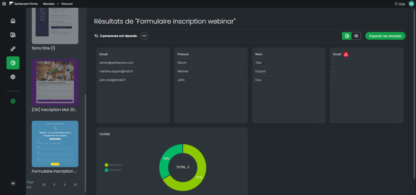Select the results pie chart sidebar icon
This screenshot has width=416, height=195.
coord(13,63)
